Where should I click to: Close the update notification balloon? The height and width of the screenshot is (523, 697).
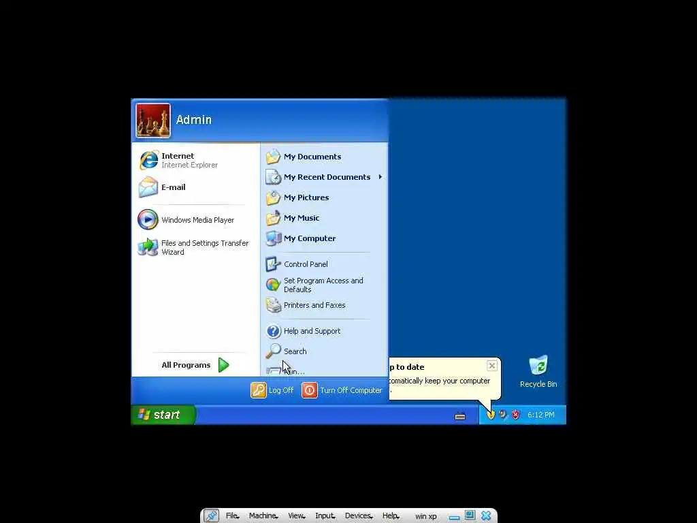click(491, 366)
